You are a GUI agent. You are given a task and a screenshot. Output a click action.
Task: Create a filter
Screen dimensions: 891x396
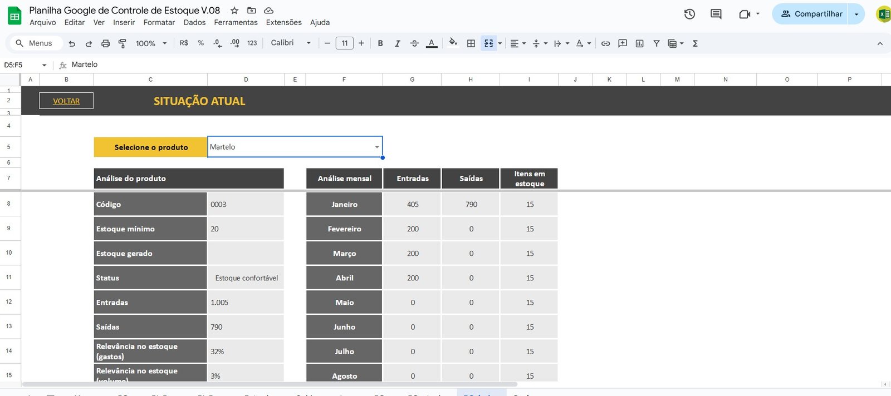coord(657,43)
